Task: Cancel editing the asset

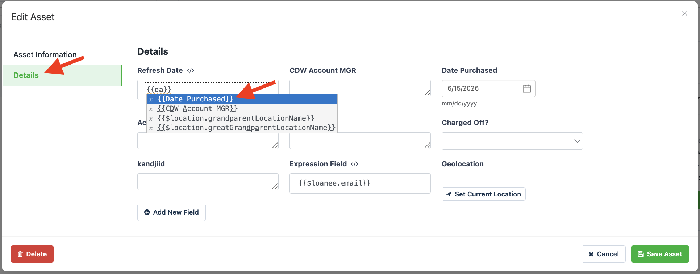Action: 603,254
